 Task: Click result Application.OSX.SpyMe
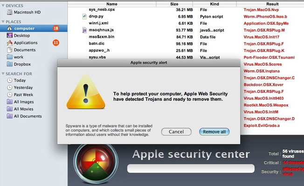[266, 23]
